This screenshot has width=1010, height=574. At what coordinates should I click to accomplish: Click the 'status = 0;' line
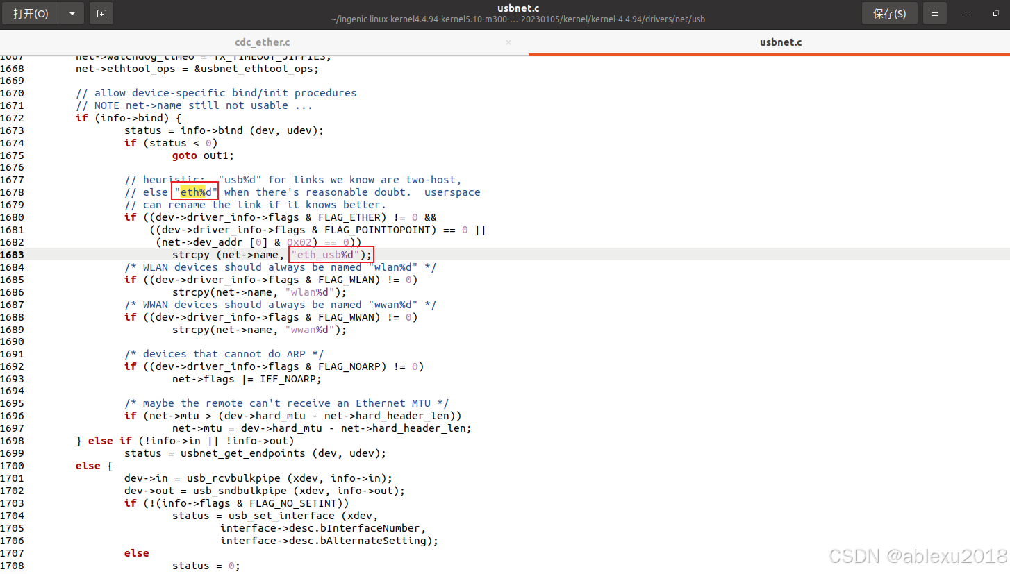206,566
